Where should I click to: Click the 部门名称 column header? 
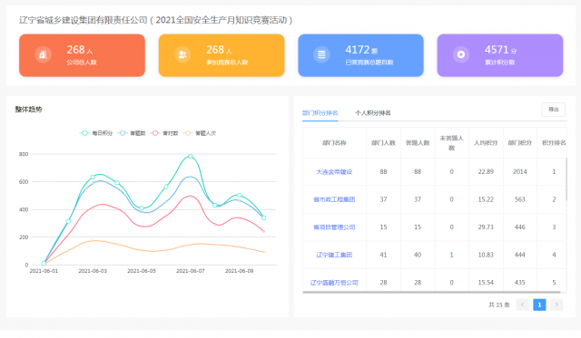tap(334, 143)
